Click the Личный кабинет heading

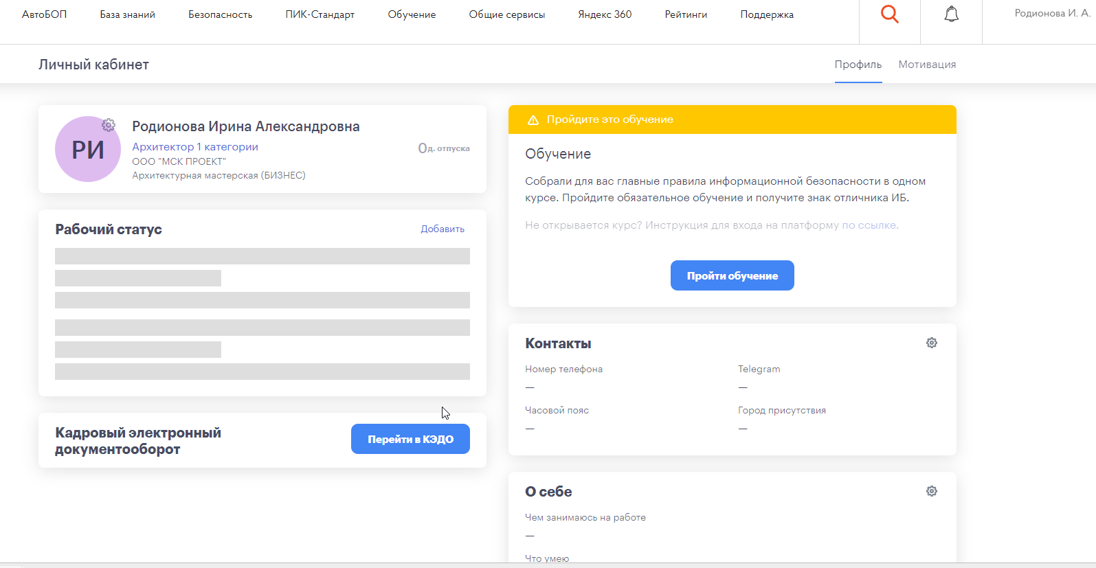[x=93, y=65]
